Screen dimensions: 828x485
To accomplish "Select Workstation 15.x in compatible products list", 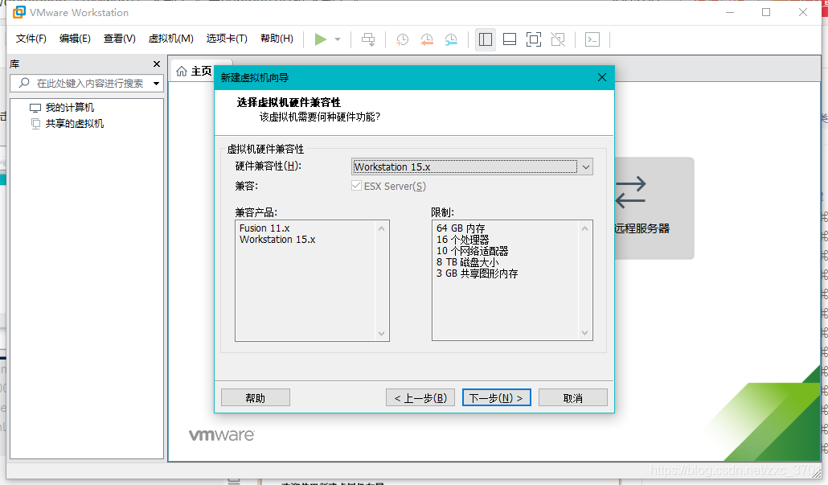I will [277, 240].
